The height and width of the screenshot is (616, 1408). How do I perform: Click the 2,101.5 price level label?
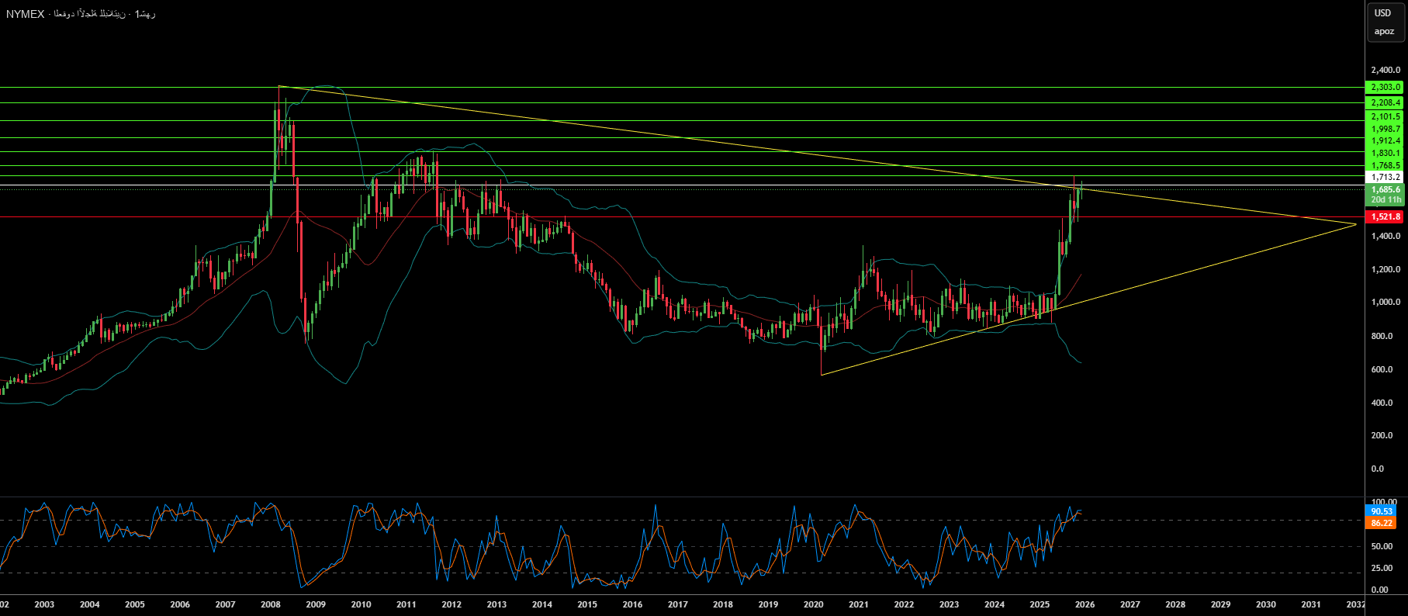click(x=1386, y=116)
